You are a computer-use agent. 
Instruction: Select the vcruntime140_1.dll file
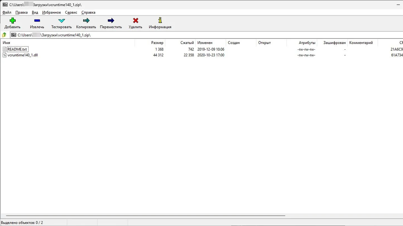pos(22,55)
